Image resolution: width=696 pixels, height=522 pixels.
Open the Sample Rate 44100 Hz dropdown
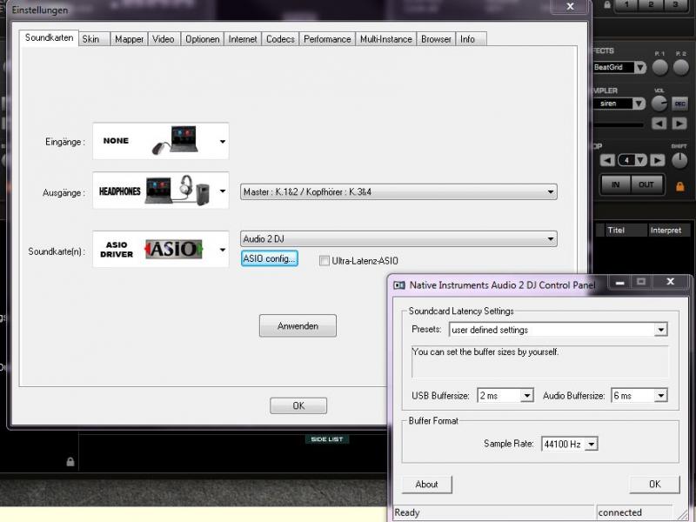tap(570, 444)
